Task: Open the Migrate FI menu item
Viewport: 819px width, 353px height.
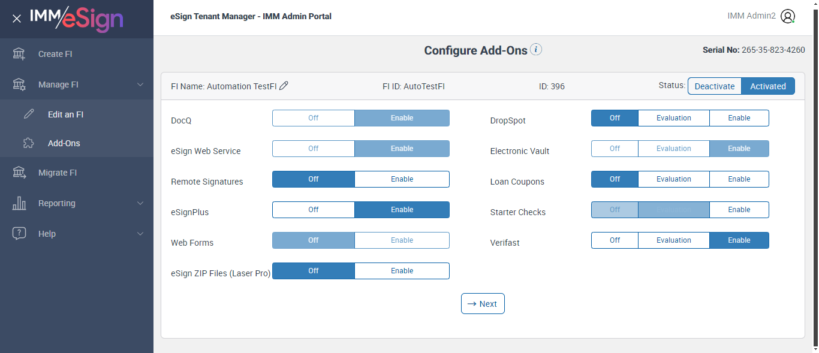Action: coord(58,173)
